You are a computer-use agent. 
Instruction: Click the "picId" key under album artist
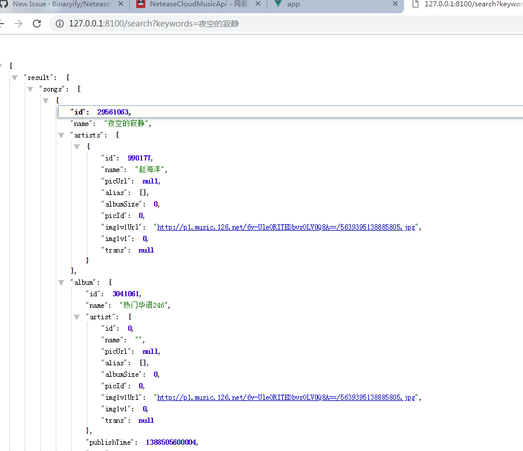point(114,386)
